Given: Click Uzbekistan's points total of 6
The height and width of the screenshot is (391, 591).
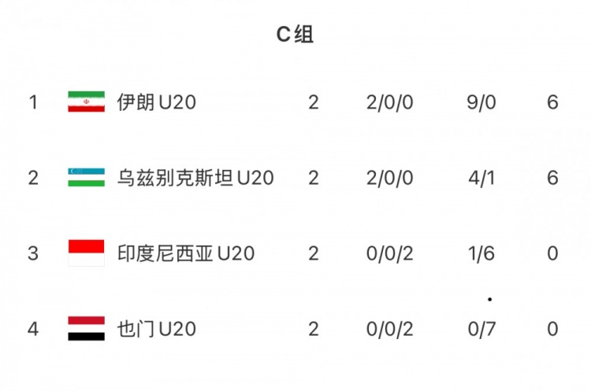Looking at the screenshot, I should click(552, 178).
